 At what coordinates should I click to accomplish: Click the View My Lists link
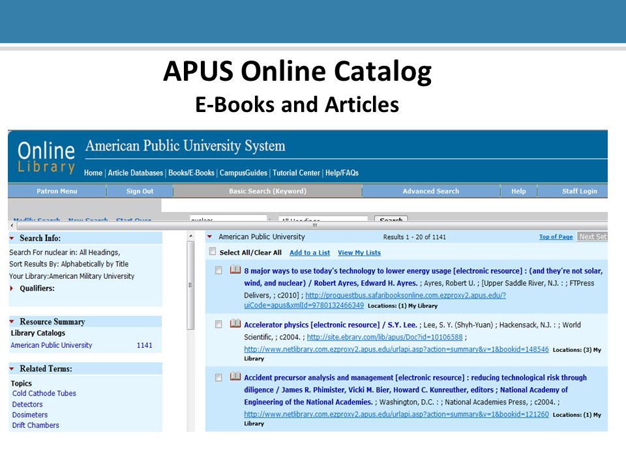coord(359,253)
